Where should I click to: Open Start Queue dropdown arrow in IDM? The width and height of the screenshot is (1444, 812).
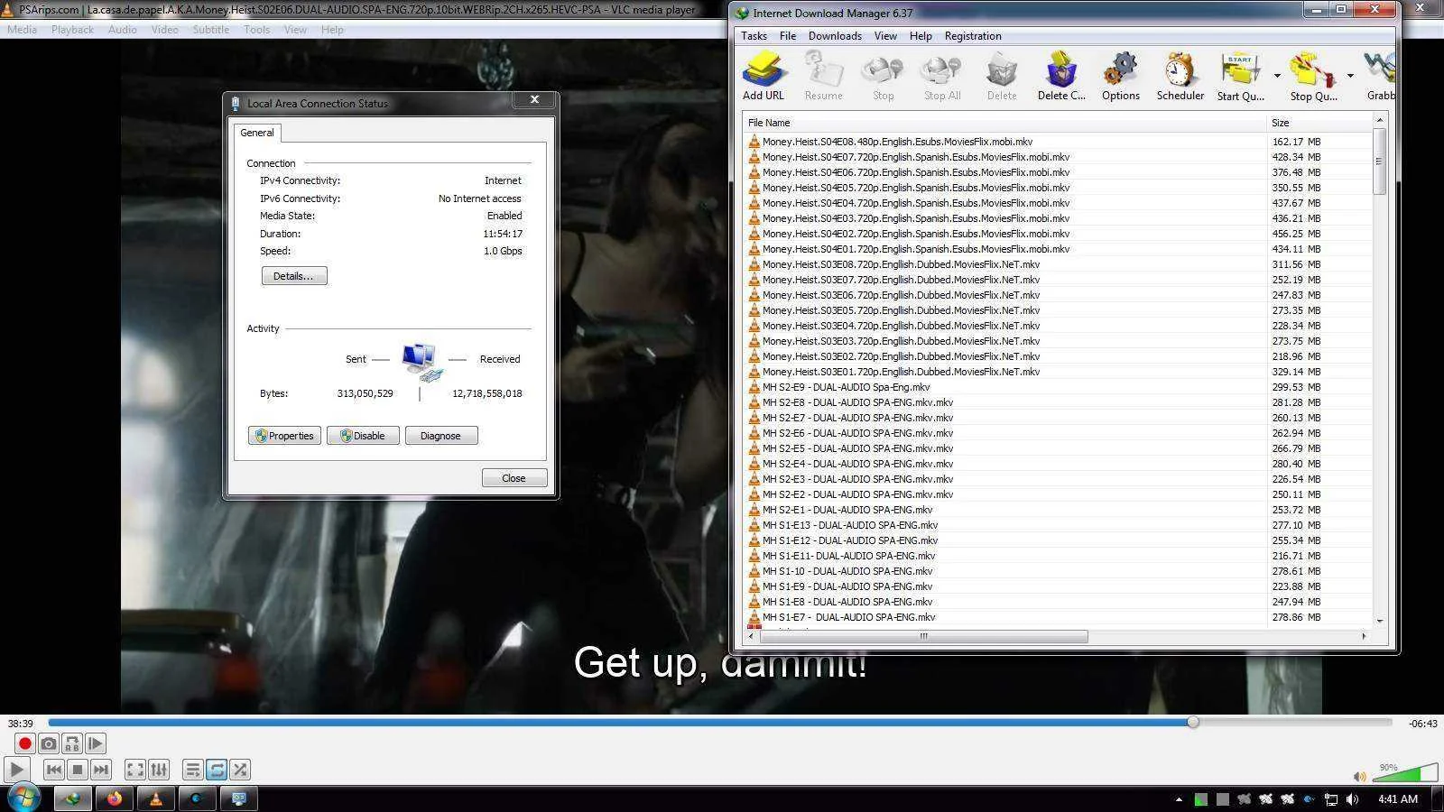[1277, 76]
